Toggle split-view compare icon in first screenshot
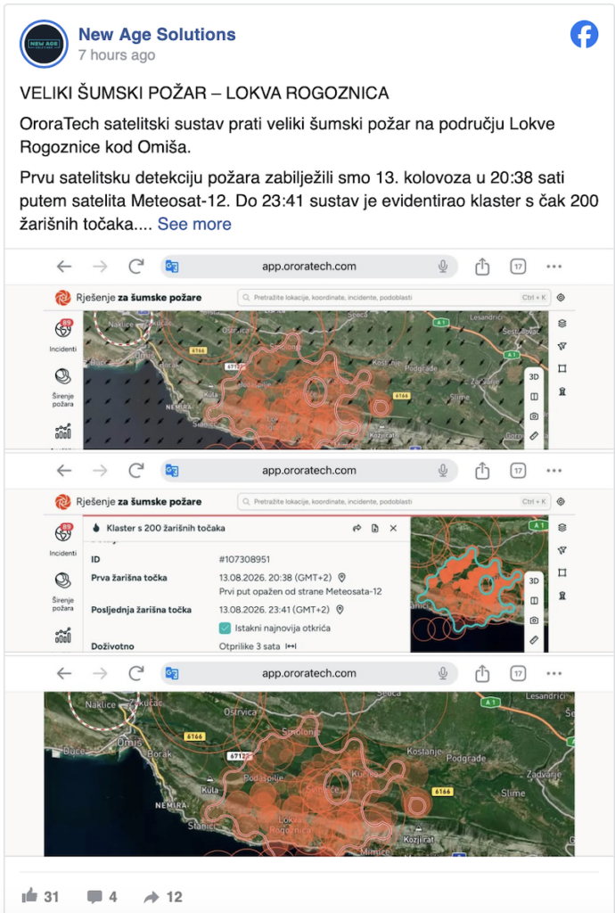Screen dimensions: 615x913 [x=534, y=397]
